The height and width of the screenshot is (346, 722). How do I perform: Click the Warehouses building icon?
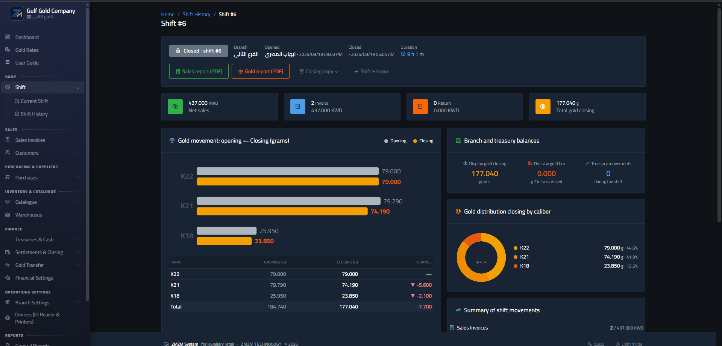(x=8, y=215)
